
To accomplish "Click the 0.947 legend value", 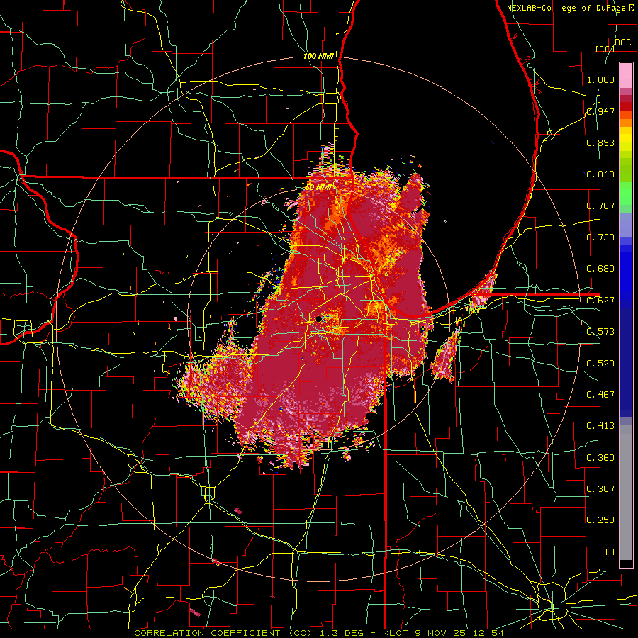I will (600, 111).
